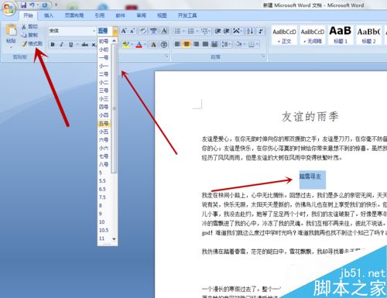Screen dimensions: 387x298
Task: Open the Chinese layout options
Action: tap(236, 31)
